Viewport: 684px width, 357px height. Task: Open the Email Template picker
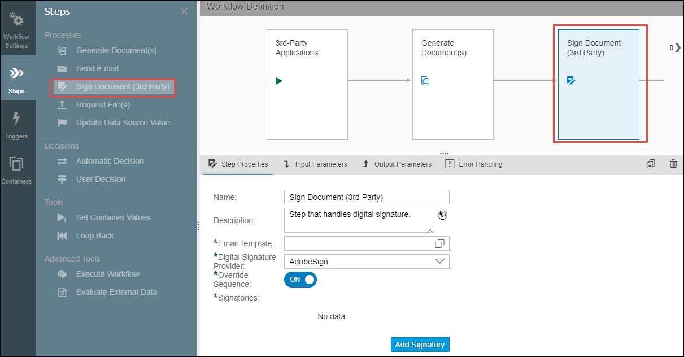tap(439, 243)
